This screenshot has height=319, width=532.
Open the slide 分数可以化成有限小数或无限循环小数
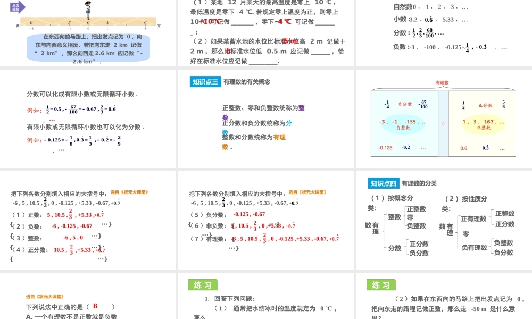[88, 119]
